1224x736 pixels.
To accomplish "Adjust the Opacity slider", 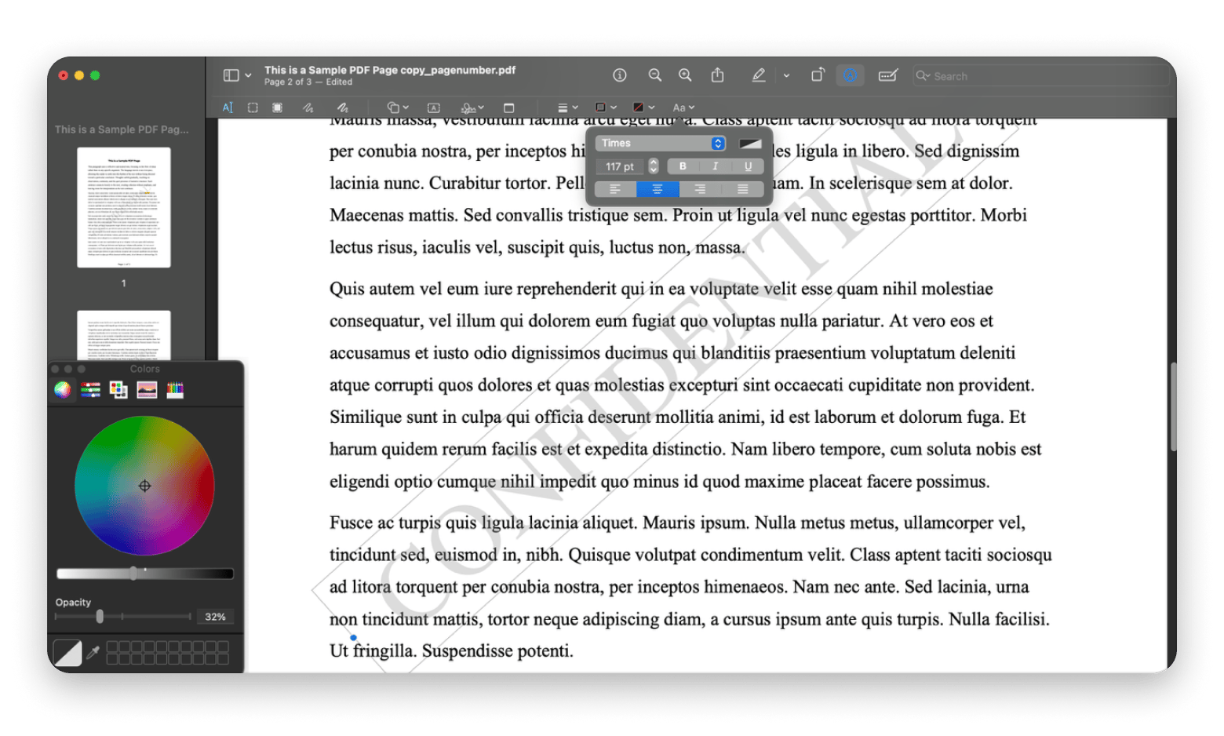I will [99, 617].
